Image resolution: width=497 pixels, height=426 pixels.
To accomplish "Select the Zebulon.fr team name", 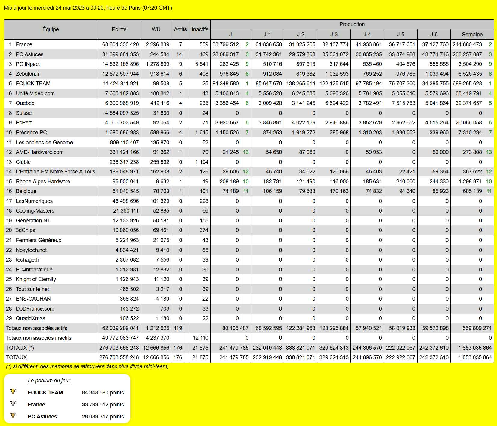I will [x=28, y=74].
